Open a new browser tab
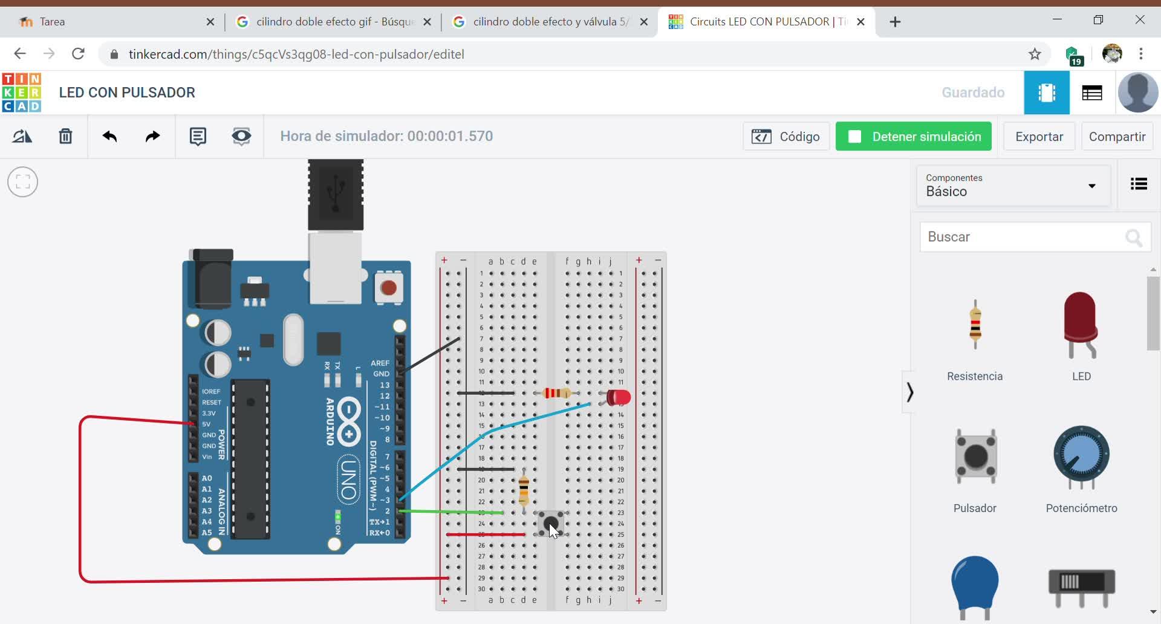The image size is (1161, 624). tap(896, 22)
